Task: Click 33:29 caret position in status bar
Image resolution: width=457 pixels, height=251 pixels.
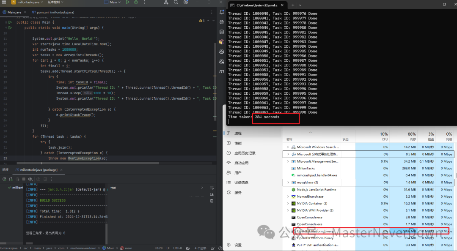Action: coord(159,248)
